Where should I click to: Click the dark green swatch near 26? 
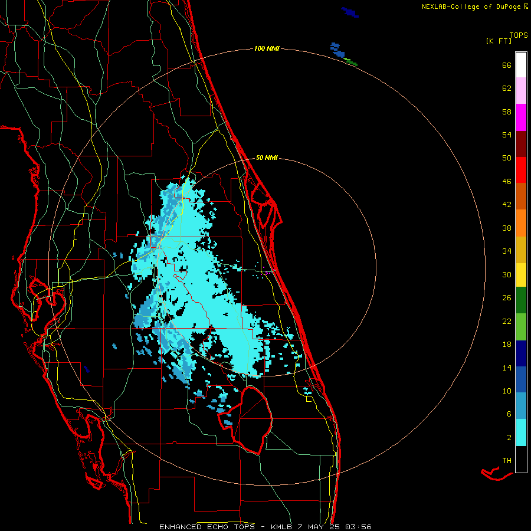(521, 300)
